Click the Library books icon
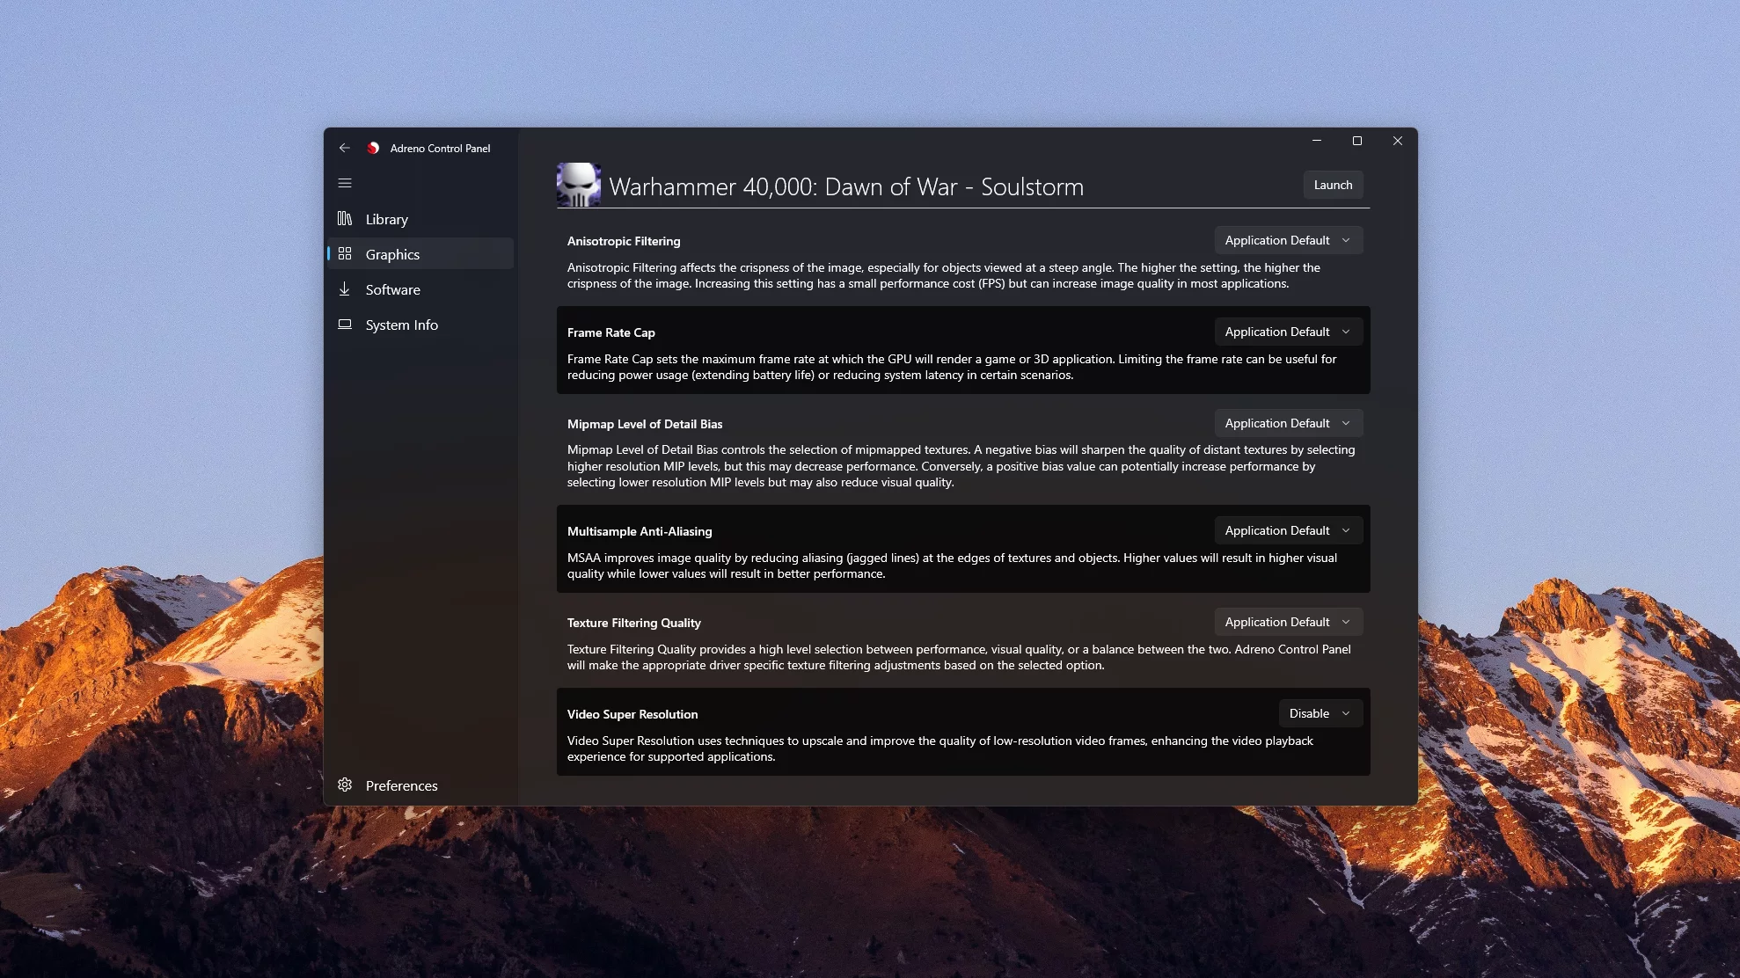The image size is (1740, 978). [x=345, y=218]
